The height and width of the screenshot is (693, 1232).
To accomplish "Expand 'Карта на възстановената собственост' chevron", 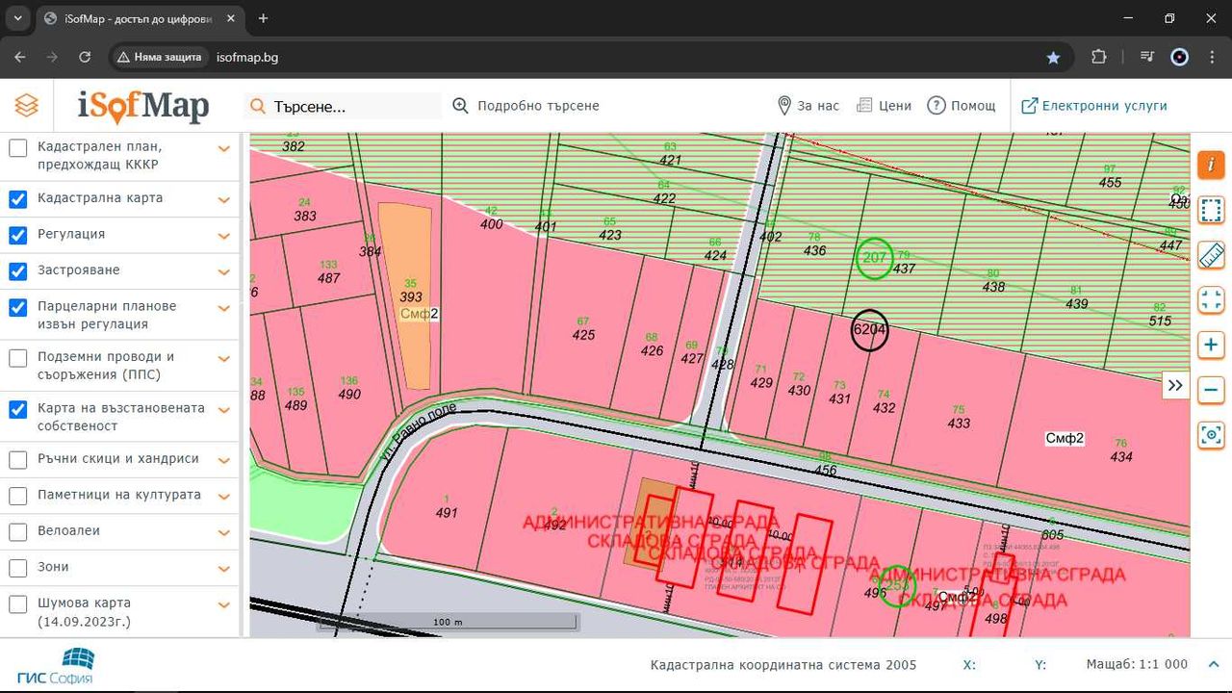I will click(223, 410).
